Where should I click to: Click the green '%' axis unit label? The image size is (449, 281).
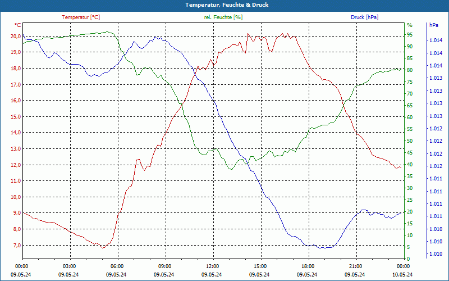click(410, 25)
